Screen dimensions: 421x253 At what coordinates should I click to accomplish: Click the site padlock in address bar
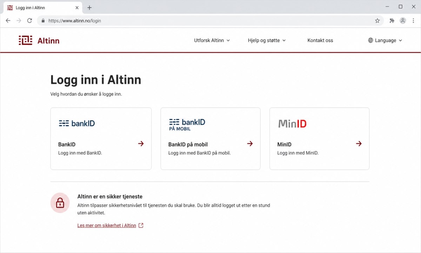[43, 21]
